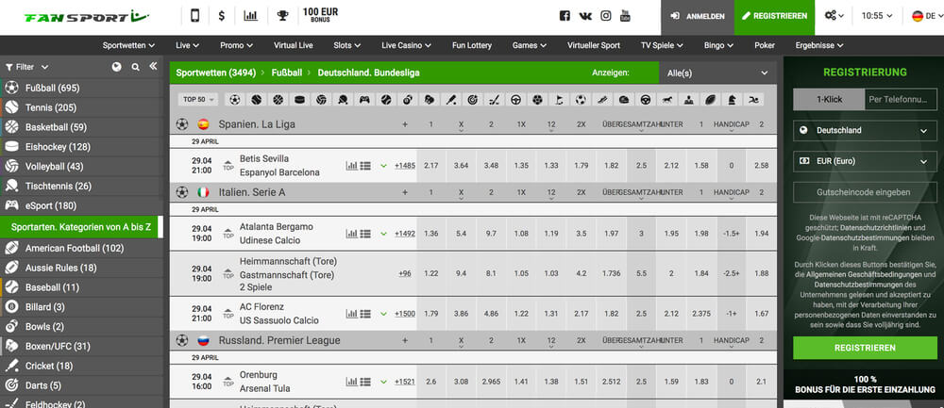Image resolution: width=944 pixels, height=408 pixels.
Task: Select the horse racing icon
Action: coord(667,100)
